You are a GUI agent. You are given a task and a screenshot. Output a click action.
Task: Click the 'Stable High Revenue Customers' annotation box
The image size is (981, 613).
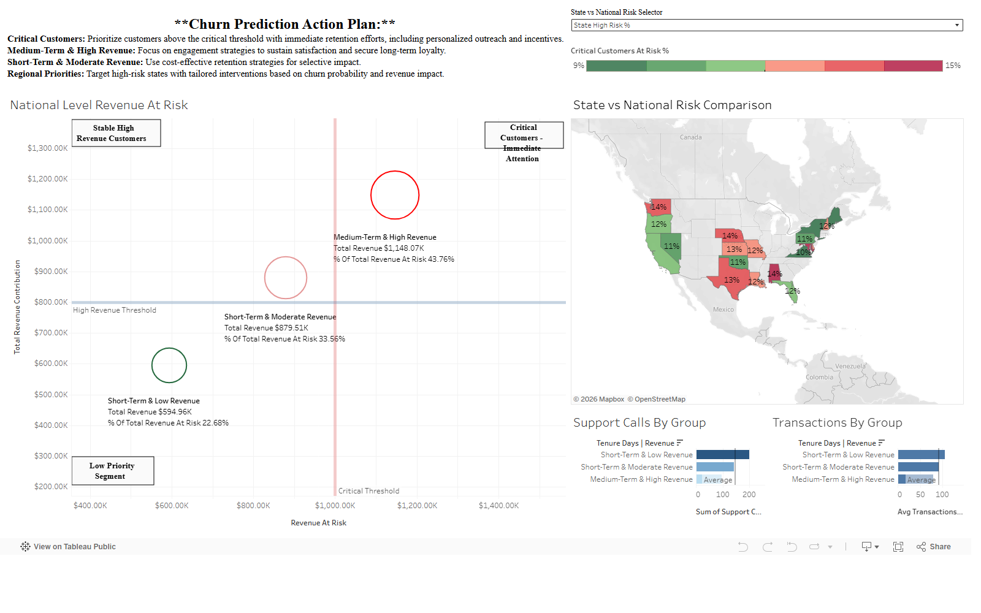[x=116, y=133]
